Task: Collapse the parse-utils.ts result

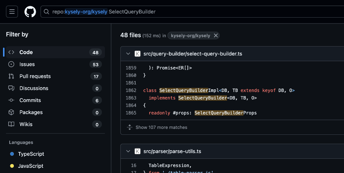Action: (128, 151)
